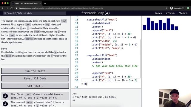Click the .append("text") code on line 28

[x=102, y=73]
